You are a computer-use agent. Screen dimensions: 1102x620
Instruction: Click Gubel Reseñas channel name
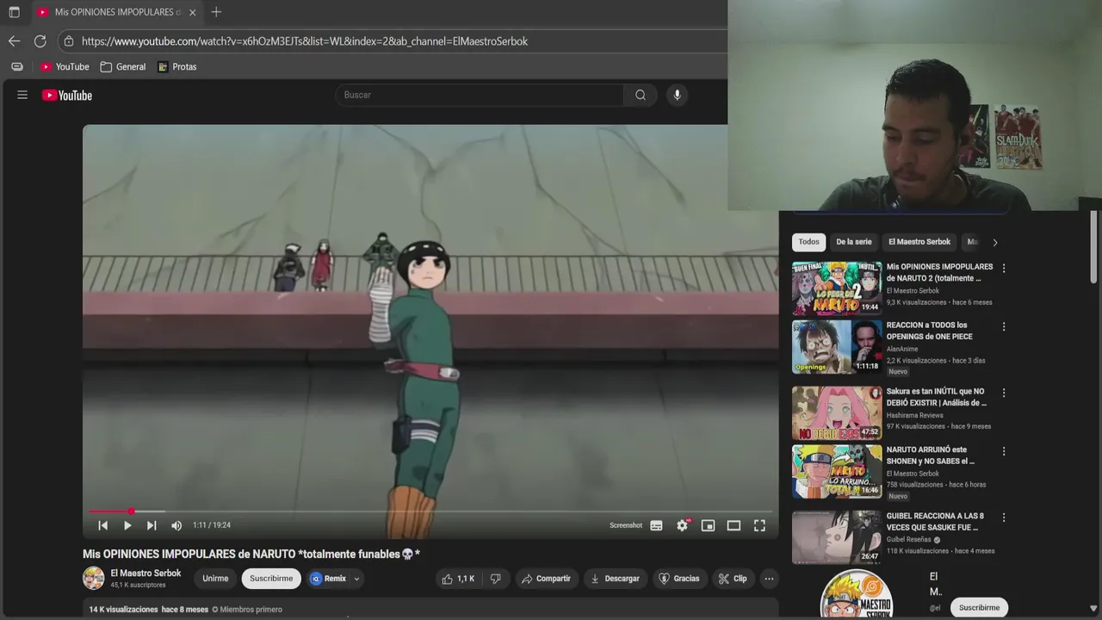pos(909,540)
